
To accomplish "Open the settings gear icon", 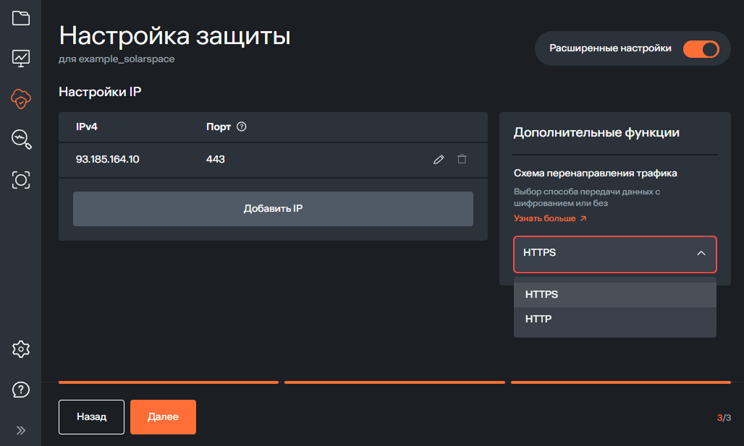I will click(x=21, y=349).
